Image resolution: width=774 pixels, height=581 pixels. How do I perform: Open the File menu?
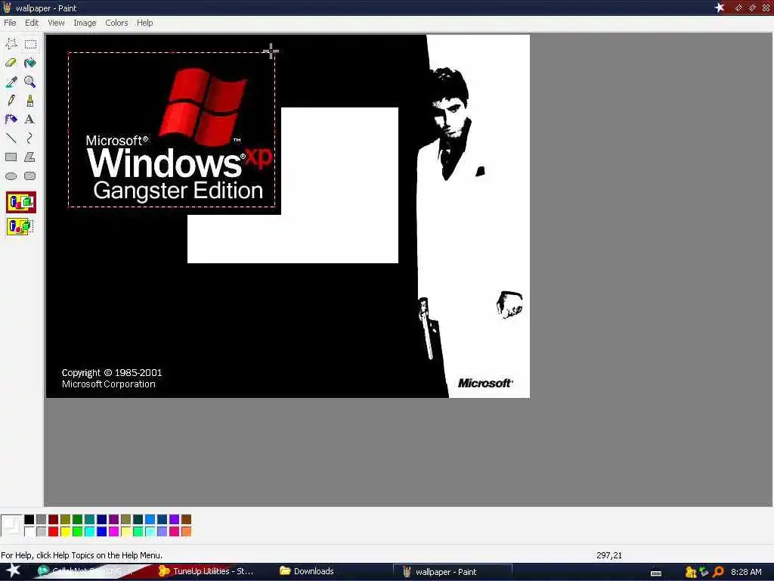coord(10,23)
